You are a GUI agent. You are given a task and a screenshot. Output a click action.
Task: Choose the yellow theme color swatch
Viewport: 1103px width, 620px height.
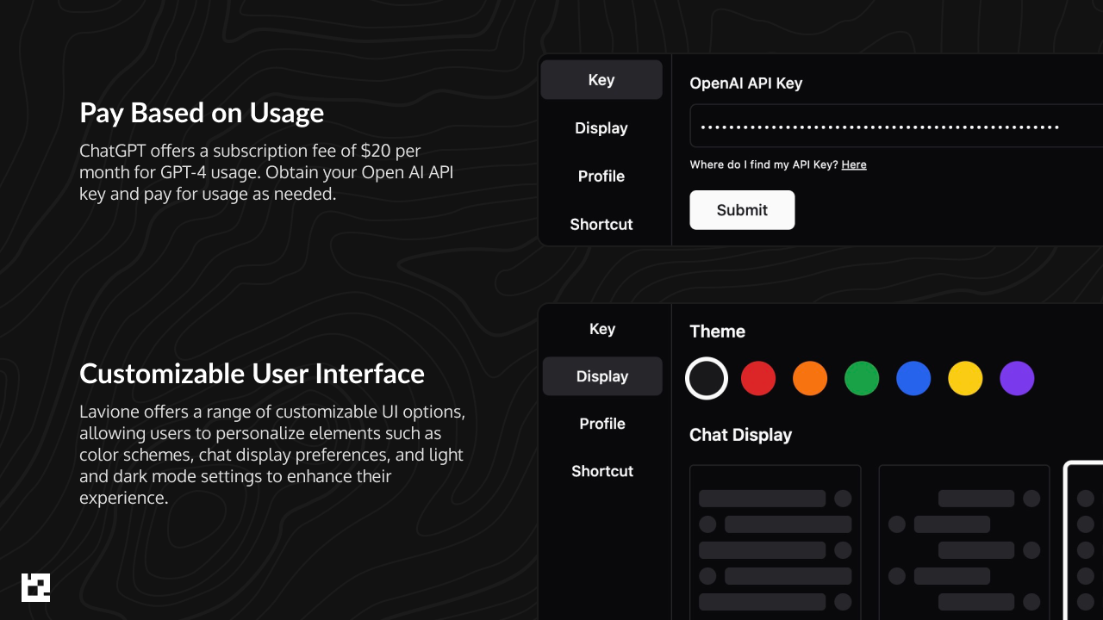point(965,378)
